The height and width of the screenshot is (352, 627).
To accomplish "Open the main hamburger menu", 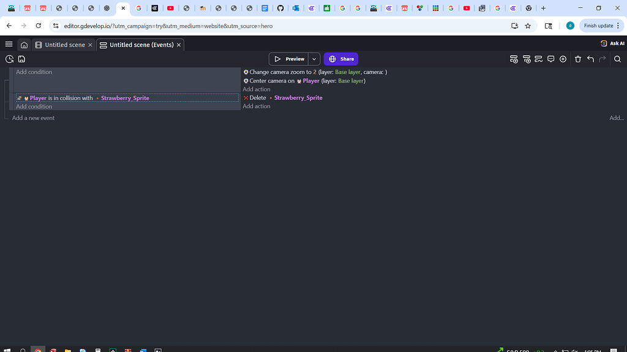I will tap(9, 43).
